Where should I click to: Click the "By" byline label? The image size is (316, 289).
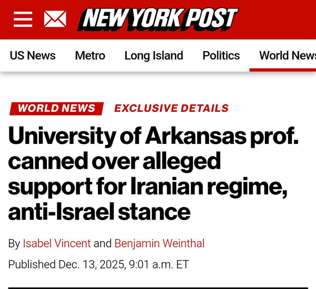[x=14, y=243]
